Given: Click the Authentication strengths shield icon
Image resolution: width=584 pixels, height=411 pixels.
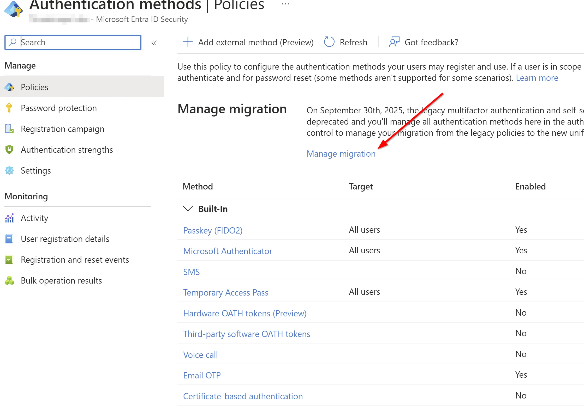Looking at the screenshot, I should (x=9, y=150).
